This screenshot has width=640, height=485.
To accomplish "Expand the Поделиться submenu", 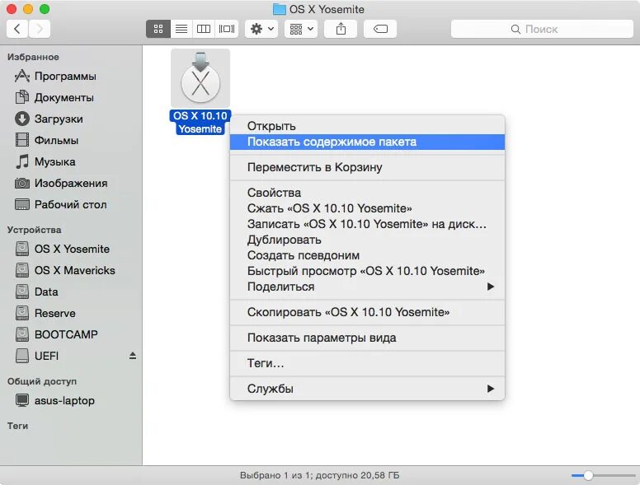I will coord(367,287).
